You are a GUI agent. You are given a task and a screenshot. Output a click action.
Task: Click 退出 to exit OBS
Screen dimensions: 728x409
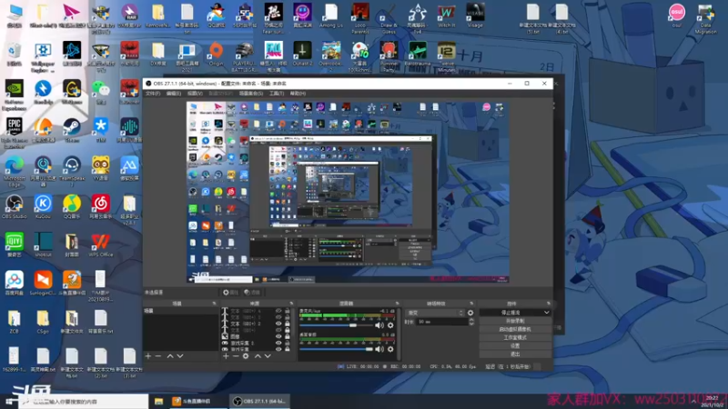pos(515,354)
